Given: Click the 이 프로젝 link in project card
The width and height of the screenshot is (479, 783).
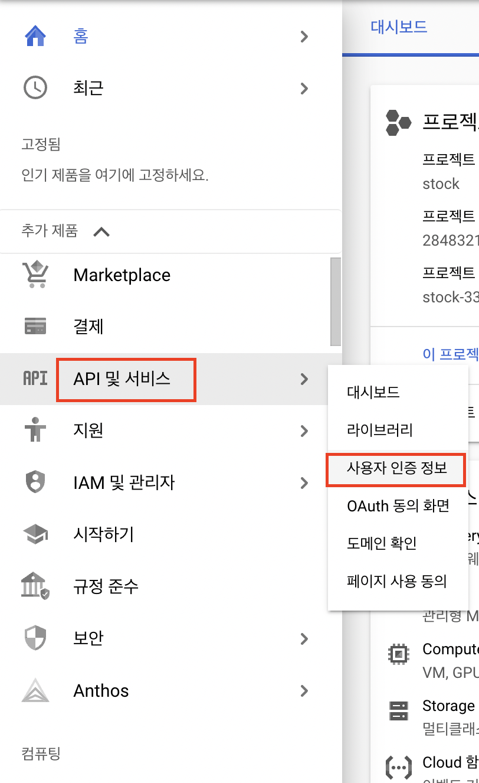Looking at the screenshot, I should point(451,354).
